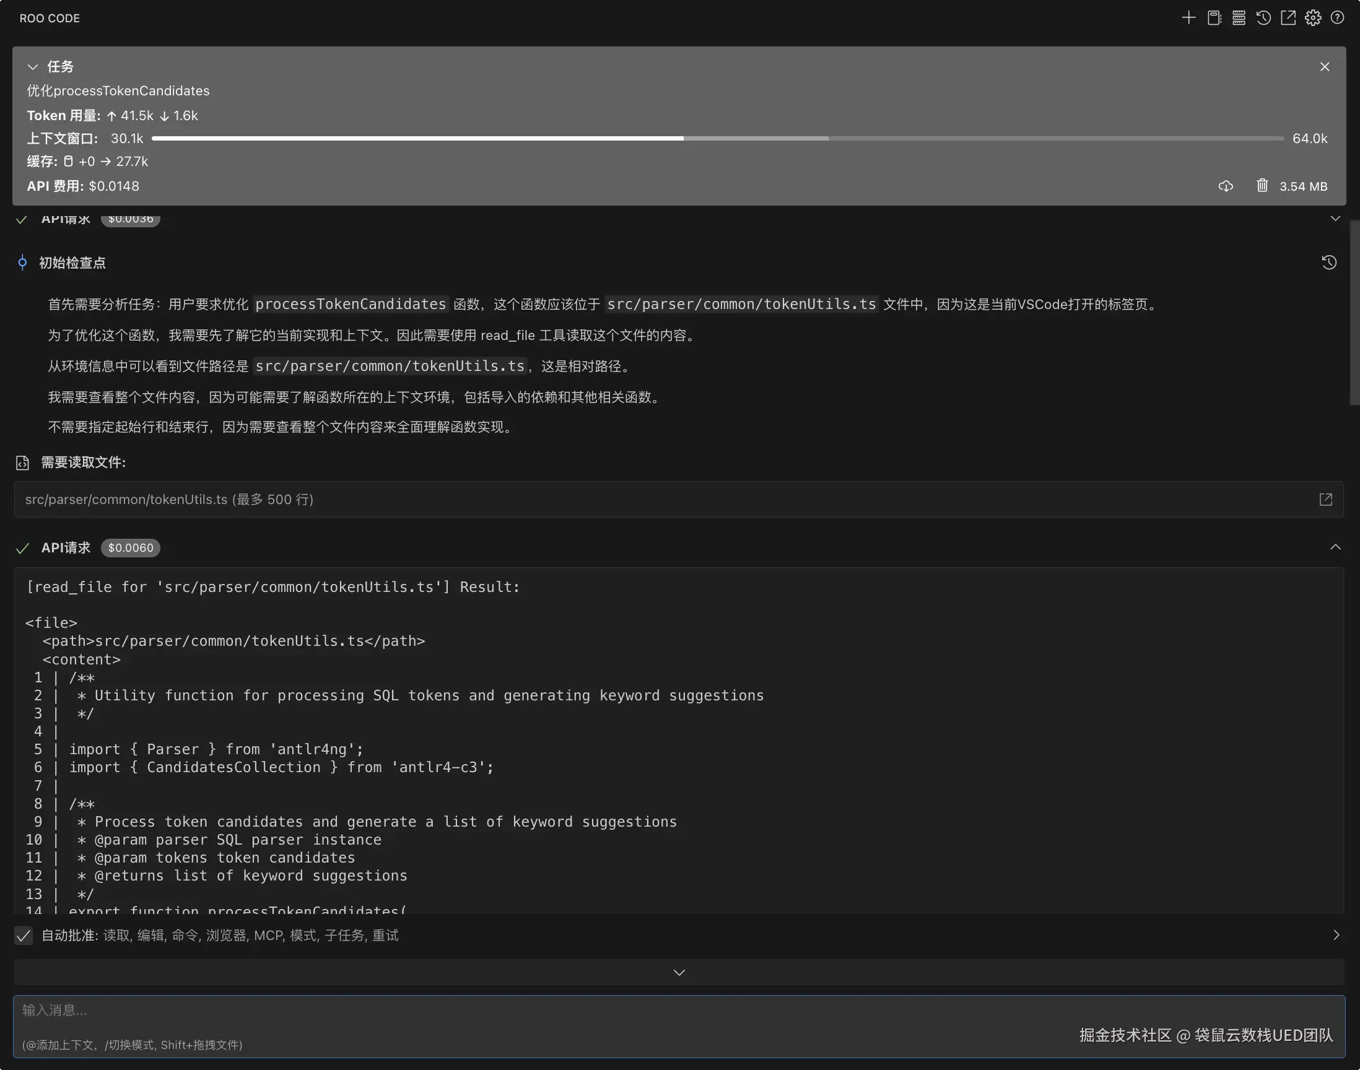The height and width of the screenshot is (1070, 1360).
Task: Open Roo Code settings gear
Action: (1313, 17)
